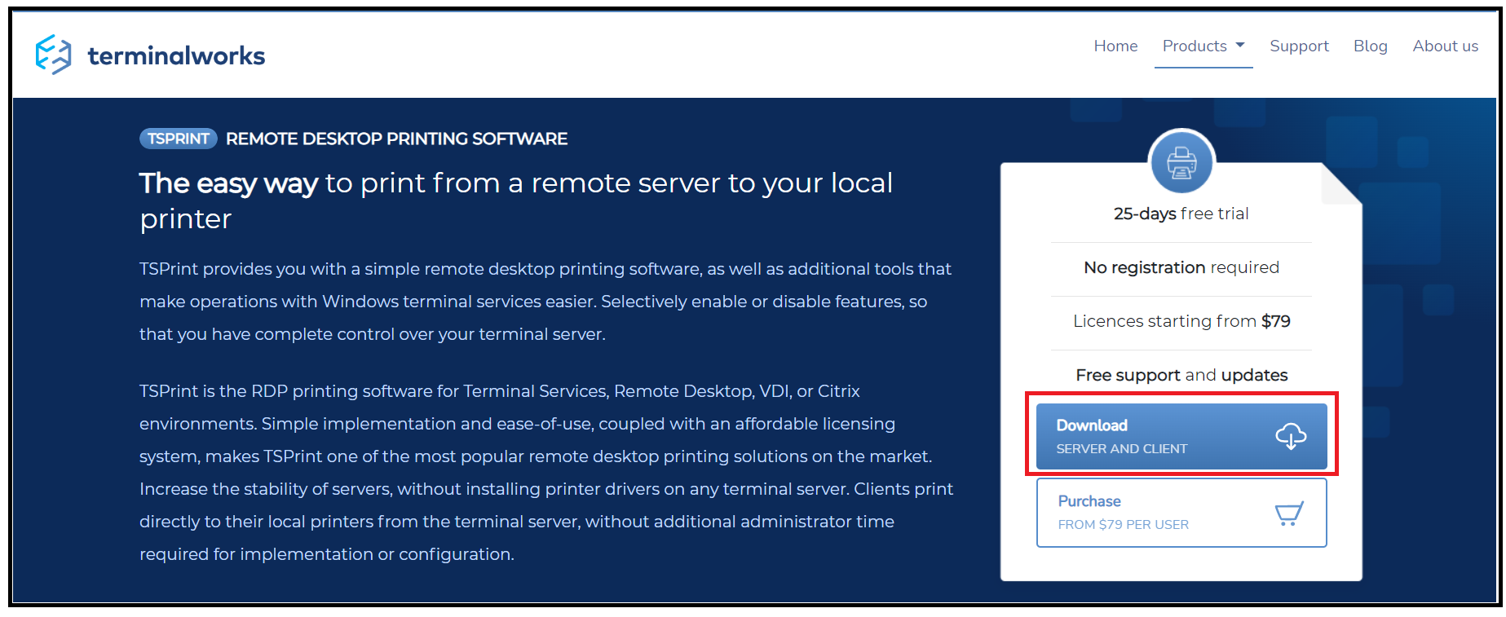The width and height of the screenshot is (1506, 617).
Task: Click '25-days free trial' text
Action: tap(1181, 214)
